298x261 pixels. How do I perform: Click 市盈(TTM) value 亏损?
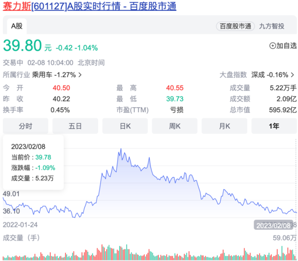[x=177, y=110]
